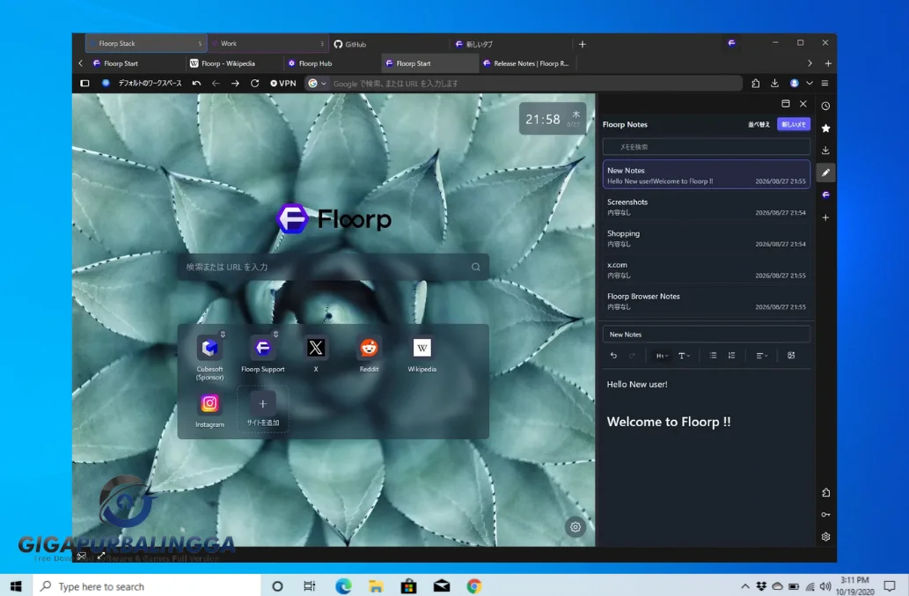The height and width of the screenshot is (596, 909).
Task: Insert an image into the note
Action: (x=791, y=356)
